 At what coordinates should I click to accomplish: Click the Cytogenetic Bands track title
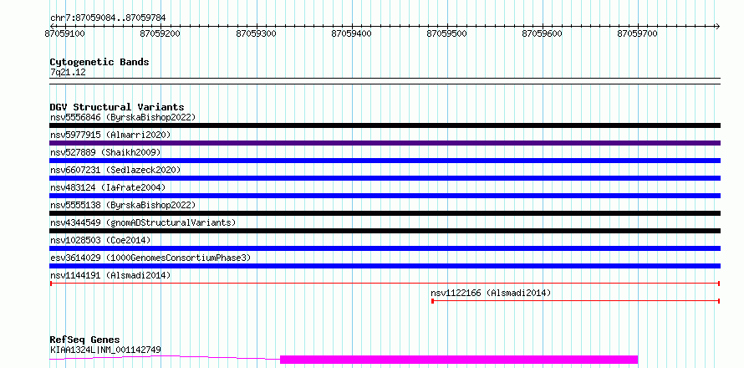click(99, 62)
